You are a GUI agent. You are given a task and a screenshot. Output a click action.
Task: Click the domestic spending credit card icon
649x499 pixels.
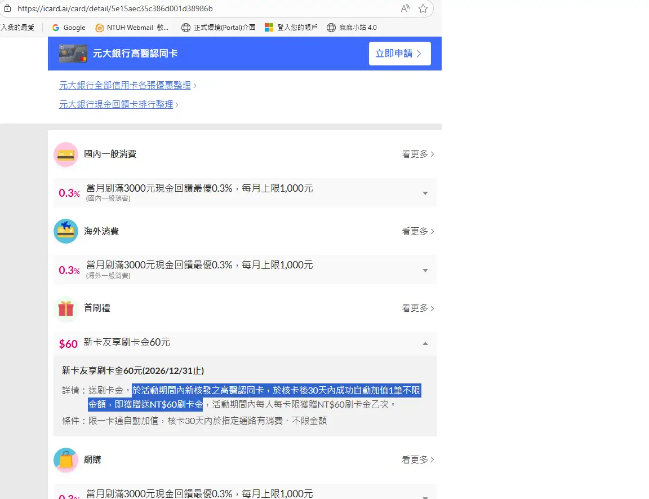click(x=66, y=154)
